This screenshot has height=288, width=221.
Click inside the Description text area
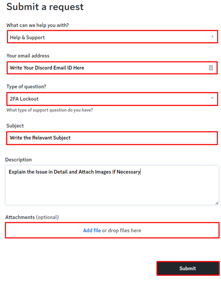coord(112,185)
